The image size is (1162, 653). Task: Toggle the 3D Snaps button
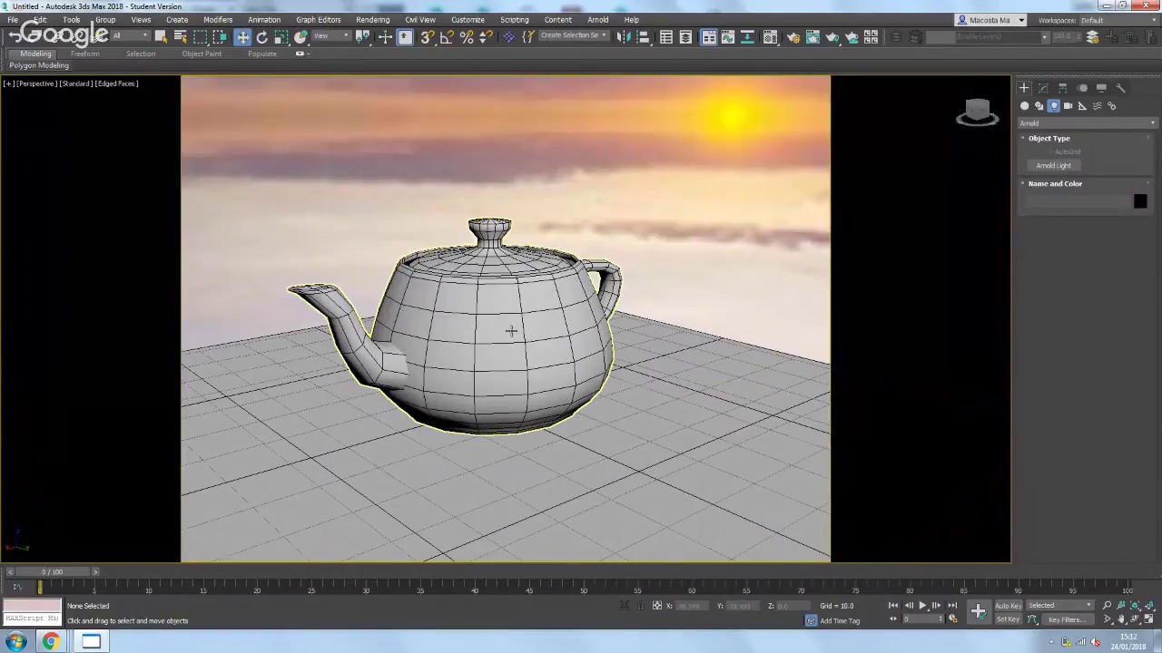[x=427, y=37]
